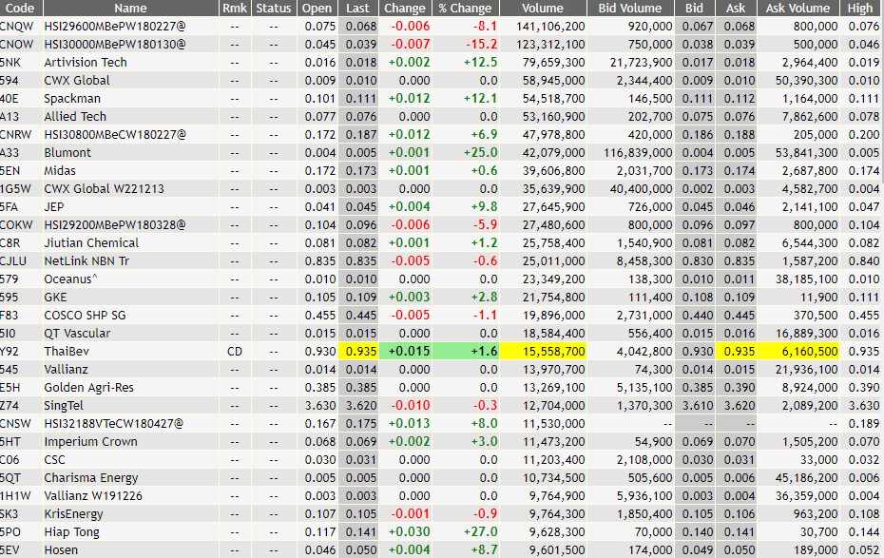Select the COSCO SHP SG name

pyautogui.click(x=86, y=315)
